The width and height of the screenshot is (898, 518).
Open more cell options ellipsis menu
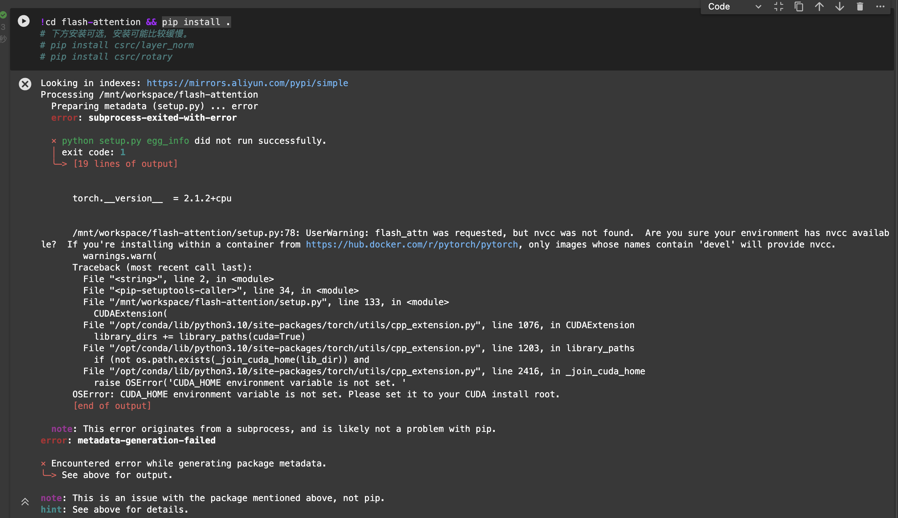pos(880,6)
